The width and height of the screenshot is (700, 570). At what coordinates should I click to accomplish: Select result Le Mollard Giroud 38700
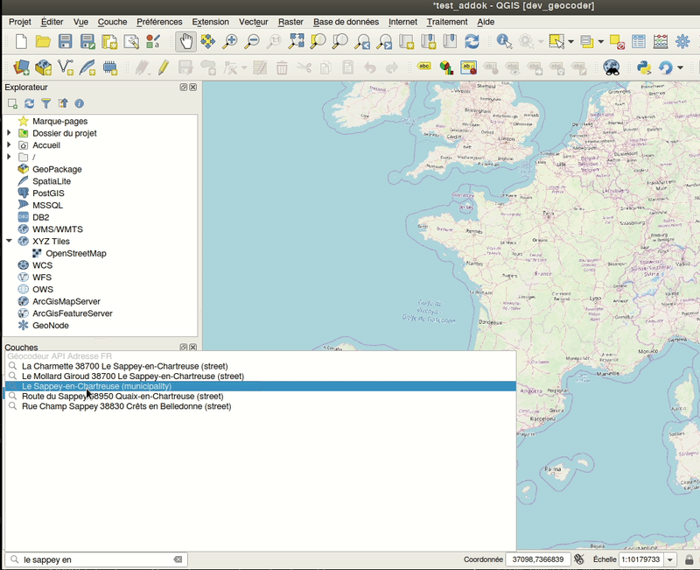point(260,376)
